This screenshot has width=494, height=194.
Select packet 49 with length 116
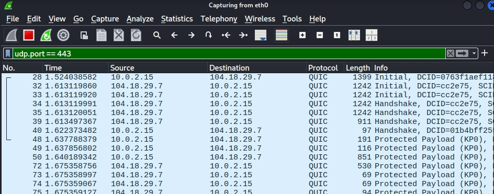(x=248, y=148)
